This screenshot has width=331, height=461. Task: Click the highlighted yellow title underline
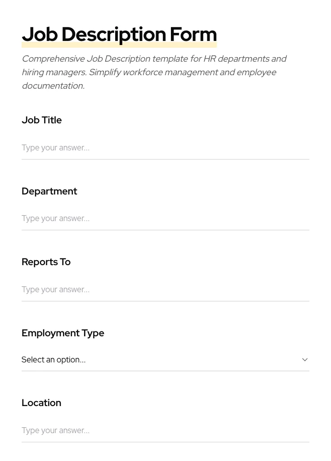tap(119, 43)
